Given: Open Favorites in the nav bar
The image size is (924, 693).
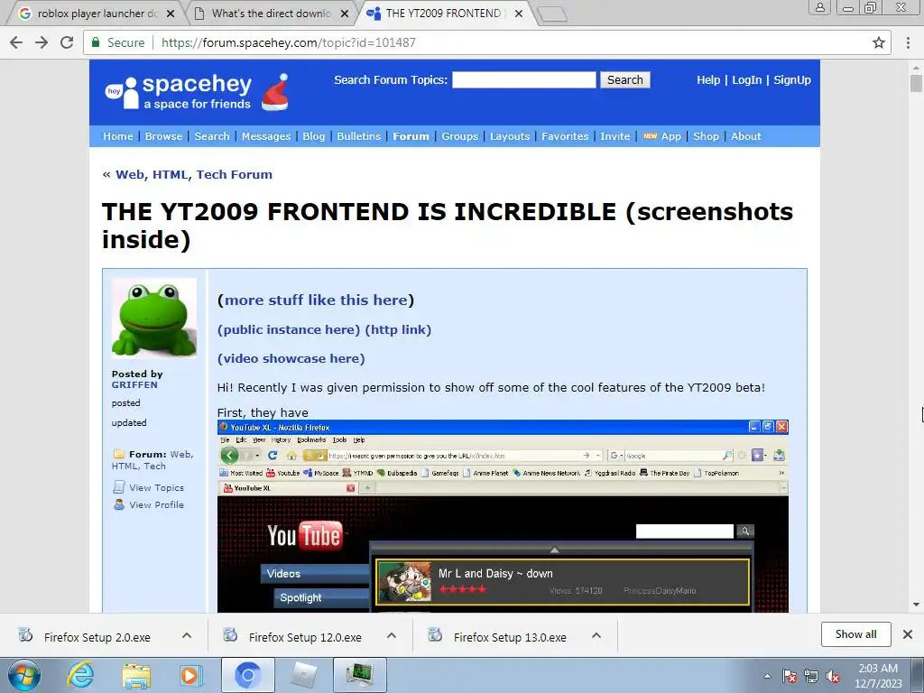Looking at the screenshot, I should tap(565, 136).
